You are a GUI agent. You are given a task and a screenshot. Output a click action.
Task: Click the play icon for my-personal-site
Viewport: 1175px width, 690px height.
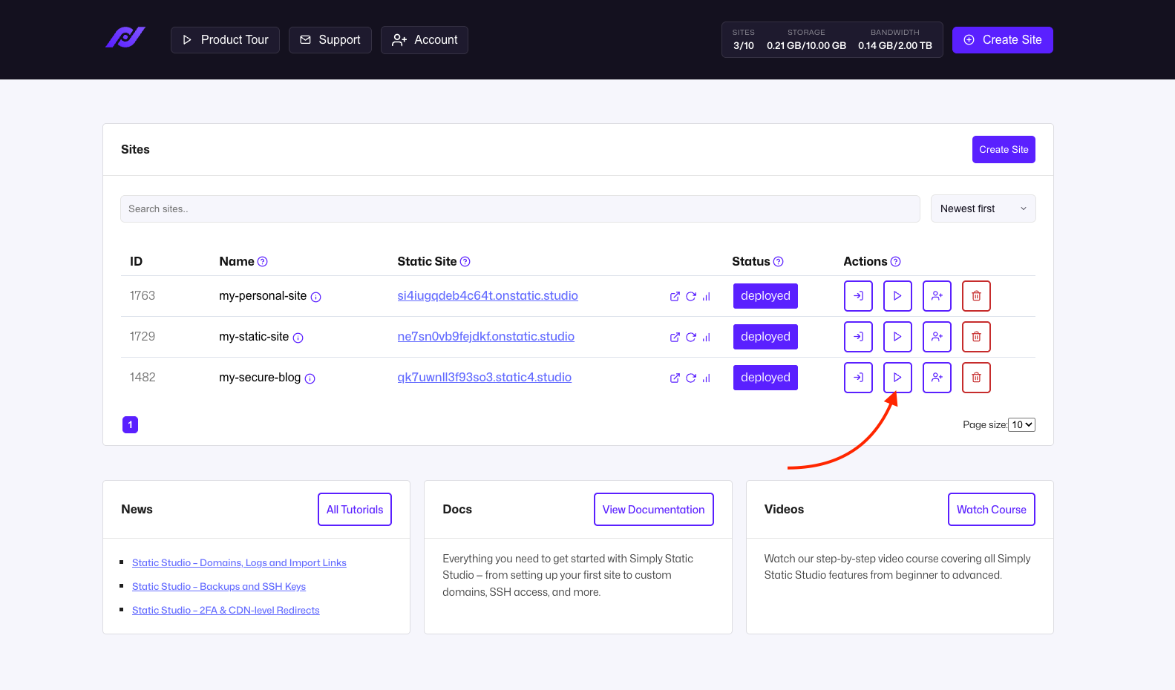[x=897, y=296]
